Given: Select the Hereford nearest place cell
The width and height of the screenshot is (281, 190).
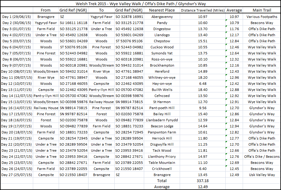Looking at the screenshot, I should [x=162, y=71].
